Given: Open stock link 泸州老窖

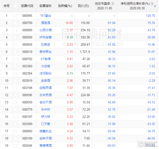Looking at the screenshot, I should pyautogui.click(x=45, y=37).
